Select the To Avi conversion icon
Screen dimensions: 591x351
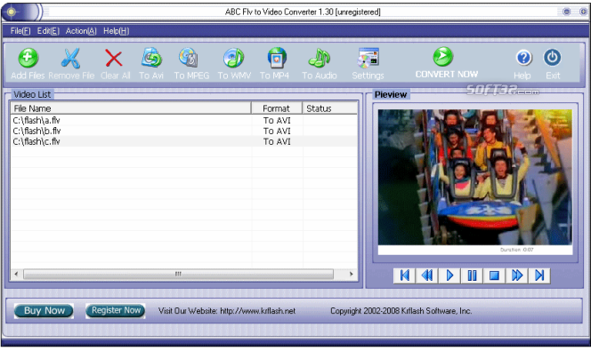coord(151,58)
